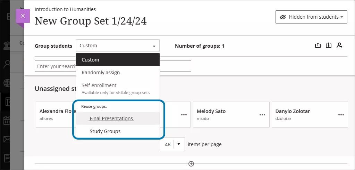Viewport: 355px width, 170px height.
Task: Select the Danylo Zolotar student card
Action: tap(302, 114)
